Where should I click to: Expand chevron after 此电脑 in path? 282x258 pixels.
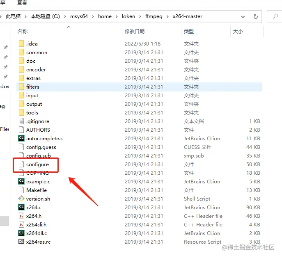coord(25,17)
